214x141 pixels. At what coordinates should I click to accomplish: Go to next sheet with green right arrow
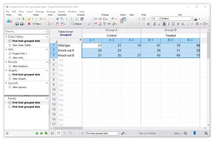pyautogui.click(x=42, y=133)
